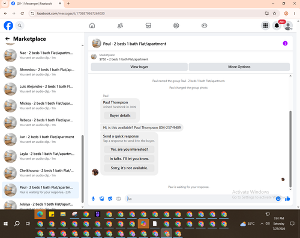
Task: Click the browser Forward button
Action: 14,13
